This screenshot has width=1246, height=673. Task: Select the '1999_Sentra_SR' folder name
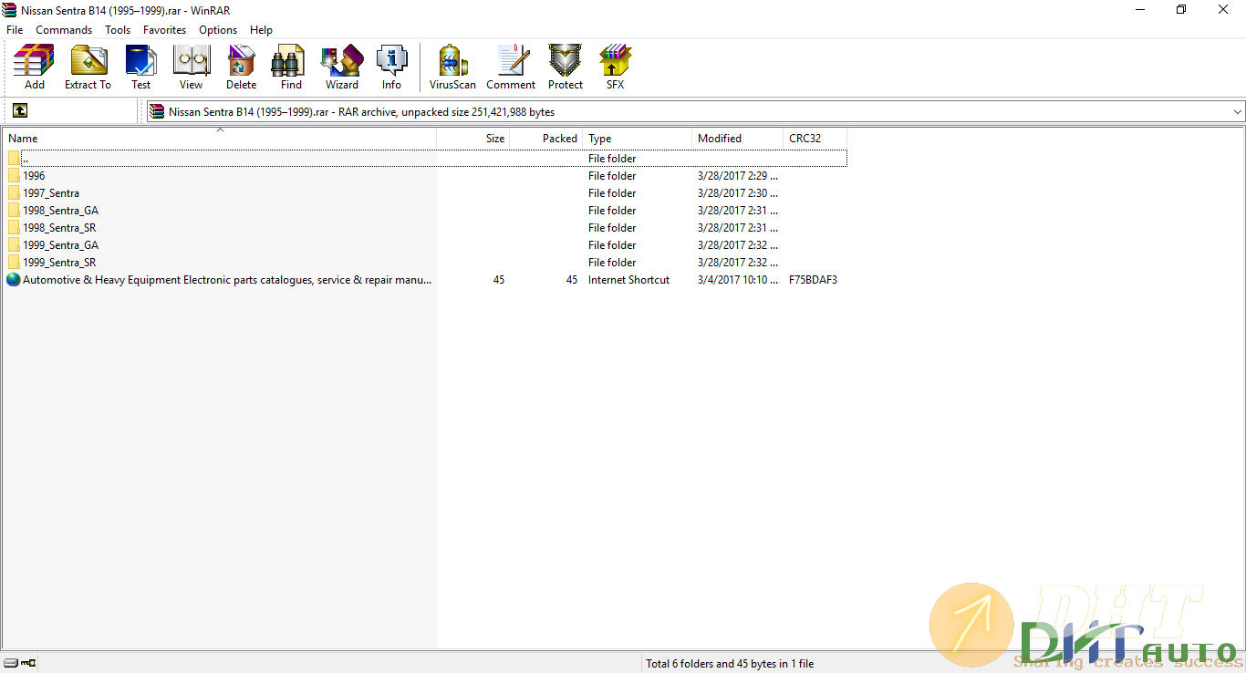point(59,263)
